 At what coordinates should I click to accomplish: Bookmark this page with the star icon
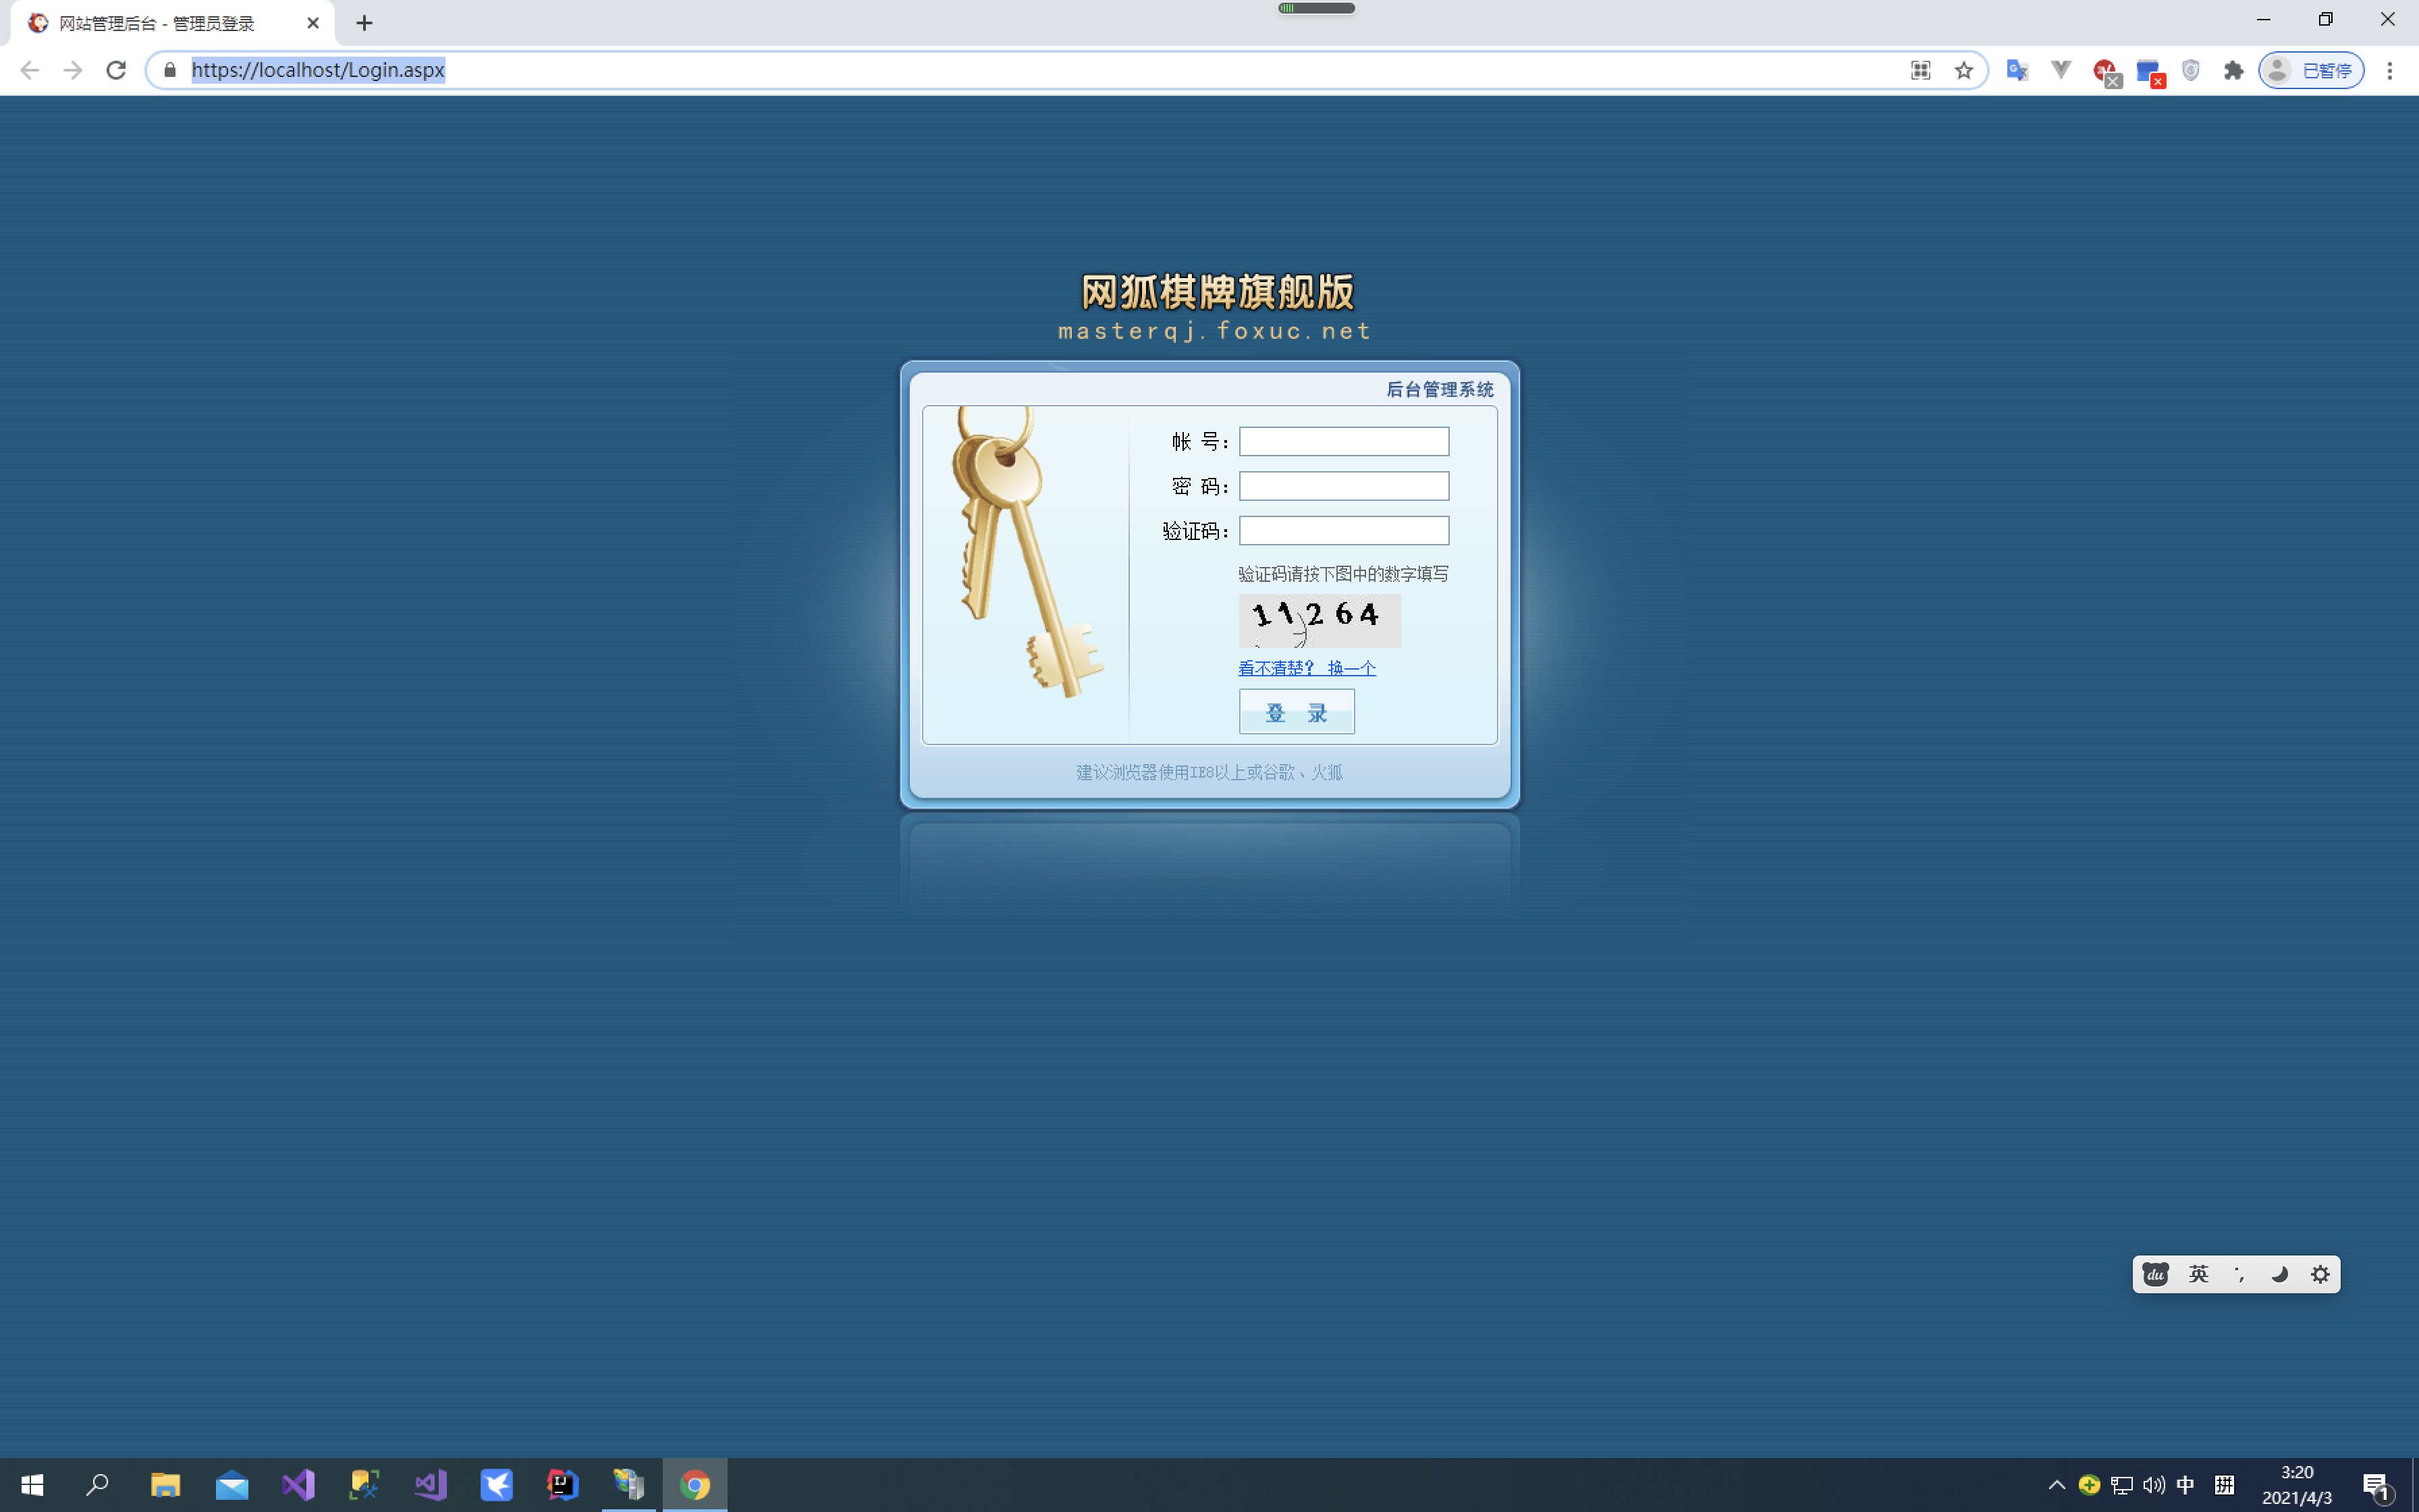(1963, 70)
